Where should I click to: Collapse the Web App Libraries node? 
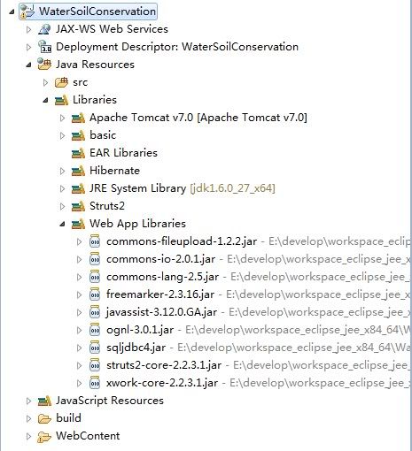[x=62, y=224]
